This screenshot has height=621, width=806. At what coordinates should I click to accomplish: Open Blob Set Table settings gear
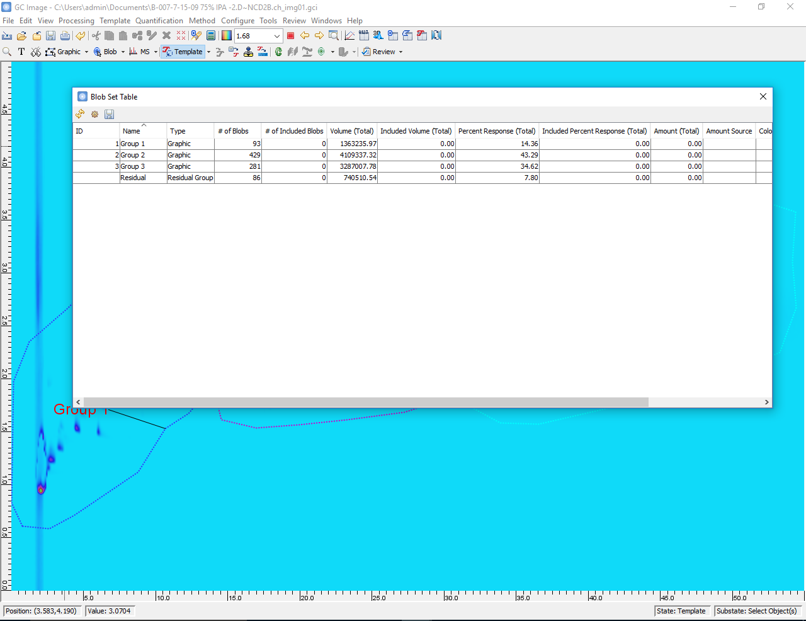click(x=94, y=114)
